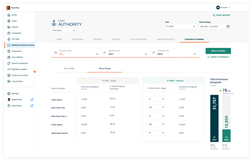Click the printer icon beside Print Report
Viewport: 252px width, 162px height.
[x=214, y=15]
